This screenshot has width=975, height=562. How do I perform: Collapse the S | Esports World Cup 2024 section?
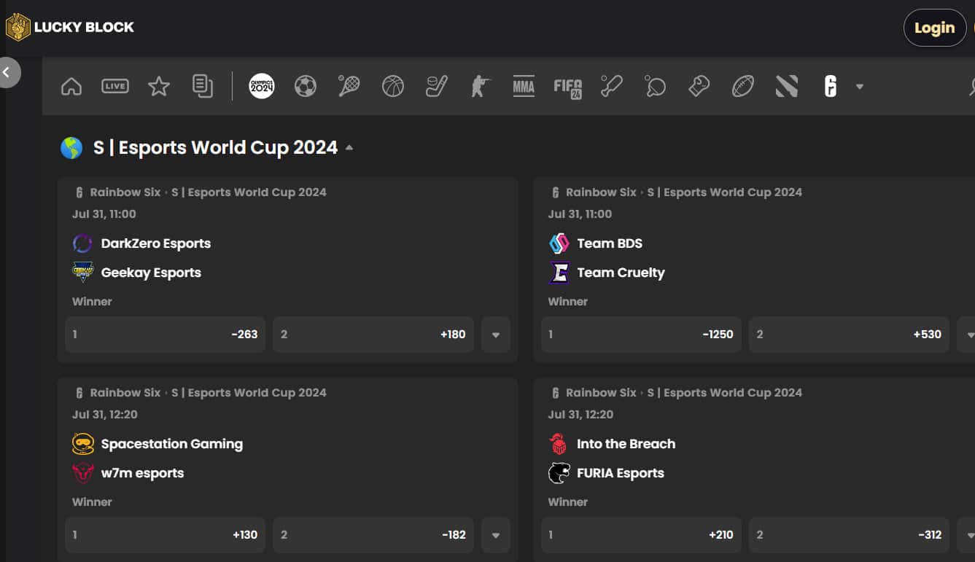(x=349, y=147)
